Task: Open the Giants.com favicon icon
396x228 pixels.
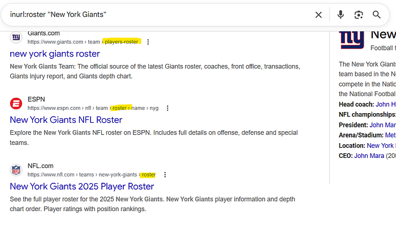Action: click(x=16, y=37)
